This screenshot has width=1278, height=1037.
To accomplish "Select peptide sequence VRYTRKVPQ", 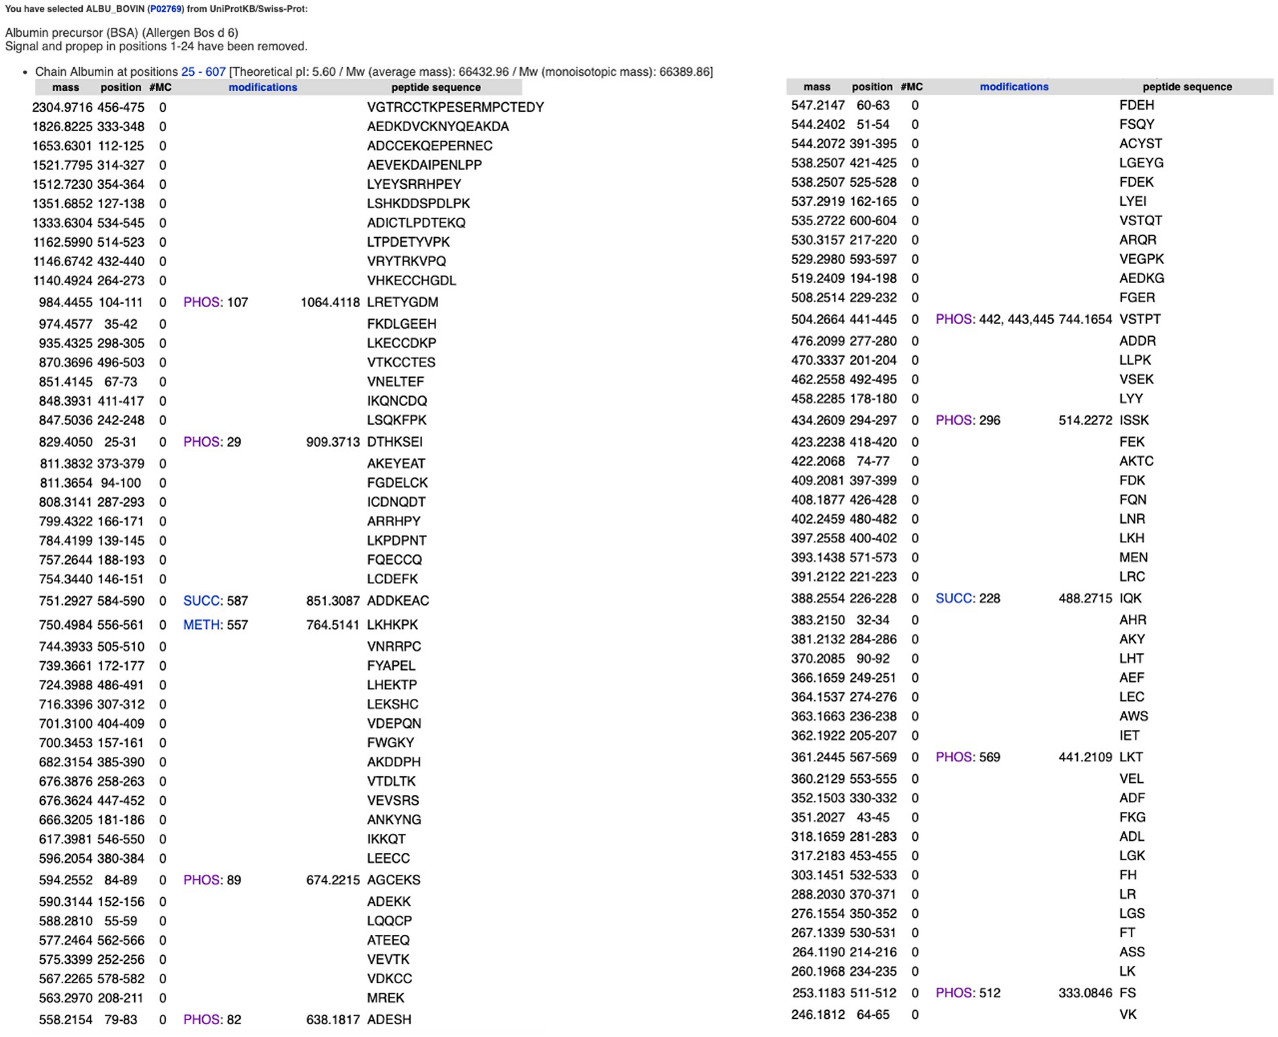I will coord(407,261).
